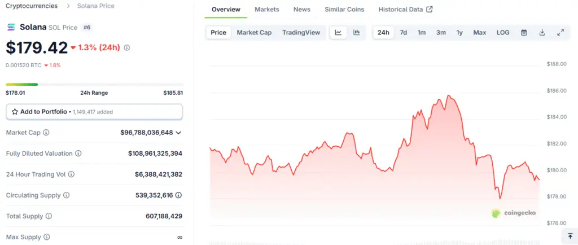The image size is (578, 245).
Task: Toggle LOG scale on chart
Action: pos(503,32)
